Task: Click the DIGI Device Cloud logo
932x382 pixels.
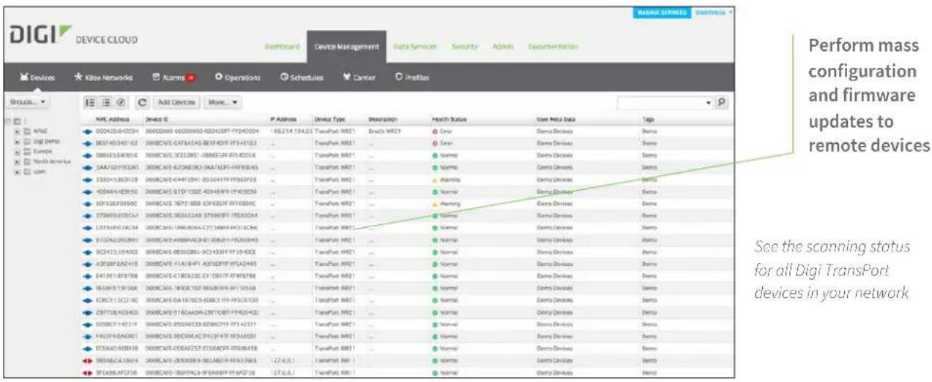Action: click(73, 38)
